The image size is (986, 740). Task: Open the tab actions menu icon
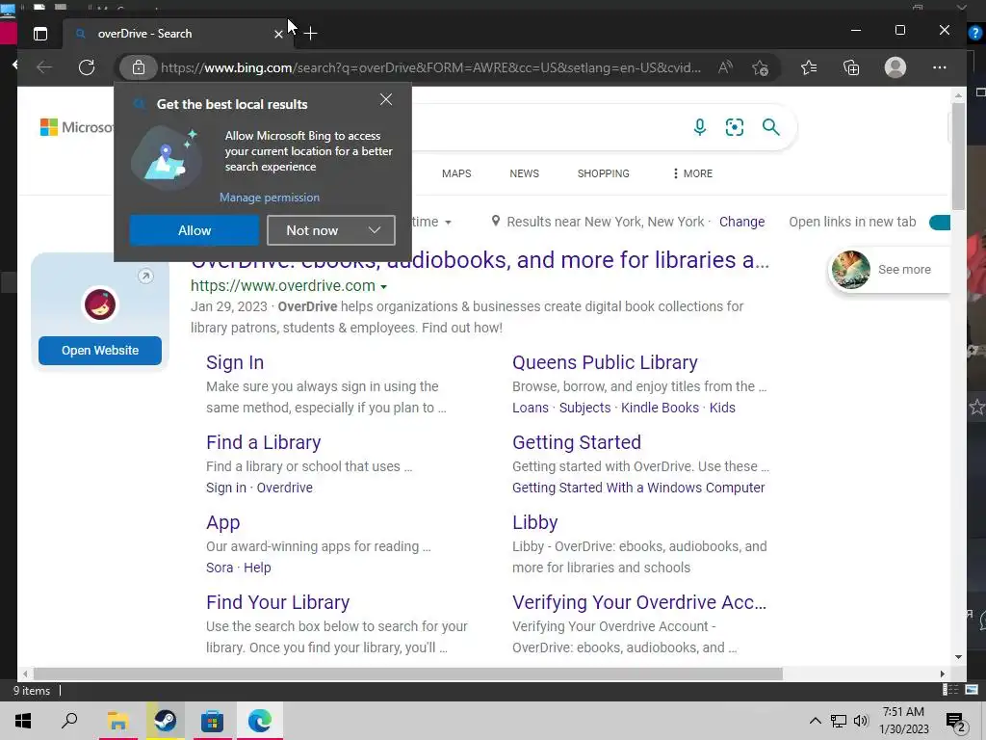coord(40,34)
